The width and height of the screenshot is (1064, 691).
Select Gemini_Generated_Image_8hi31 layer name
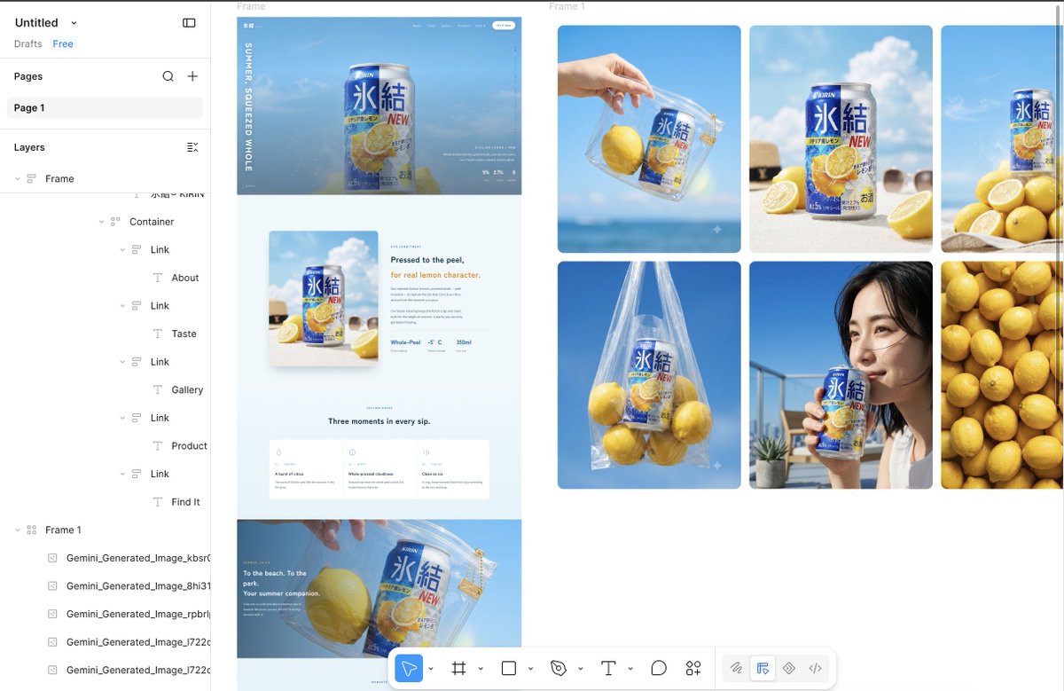click(x=137, y=586)
